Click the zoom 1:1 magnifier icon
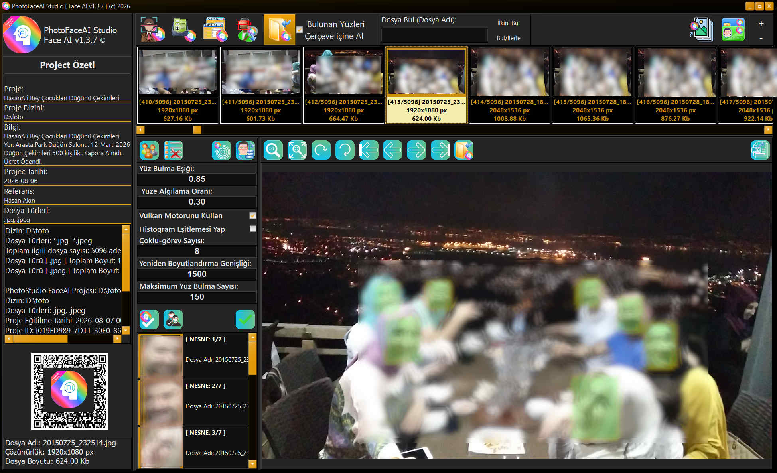 point(273,150)
